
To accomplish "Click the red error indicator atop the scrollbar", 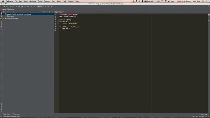I will coord(209,14).
